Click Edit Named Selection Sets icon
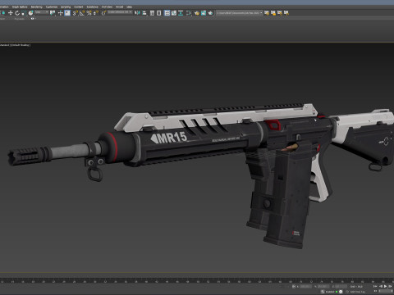Screen dimensions: 394x295 click(103, 13)
